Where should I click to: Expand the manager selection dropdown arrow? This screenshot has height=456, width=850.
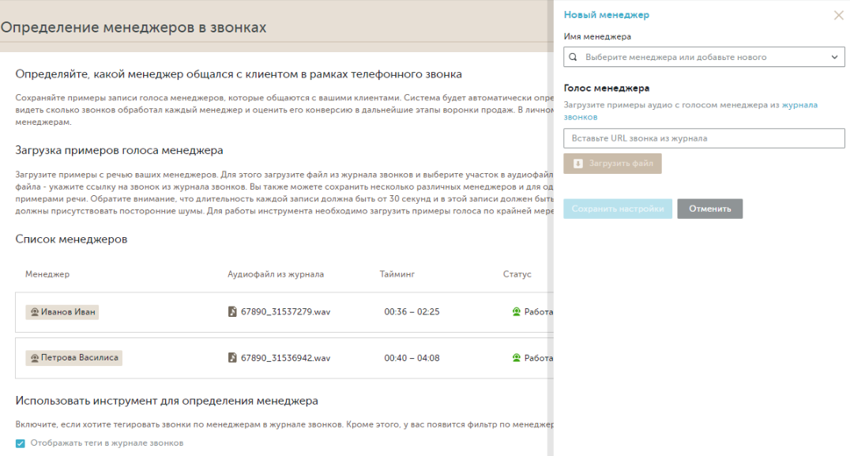(x=835, y=58)
